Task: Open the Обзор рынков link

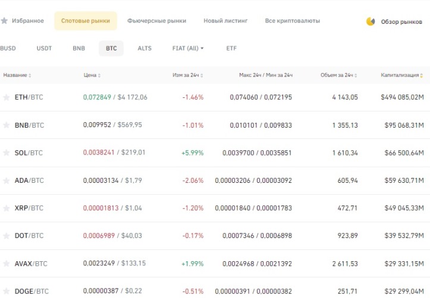Action: tap(401, 21)
